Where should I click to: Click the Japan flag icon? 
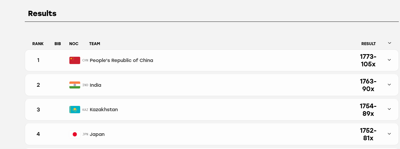coord(75,134)
